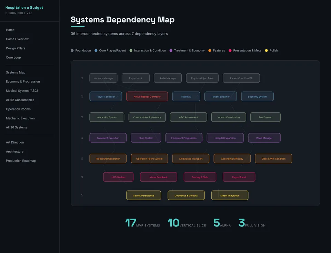Select the Patient AI node
This screenshot has height=253, width=331.
(186, 97)
